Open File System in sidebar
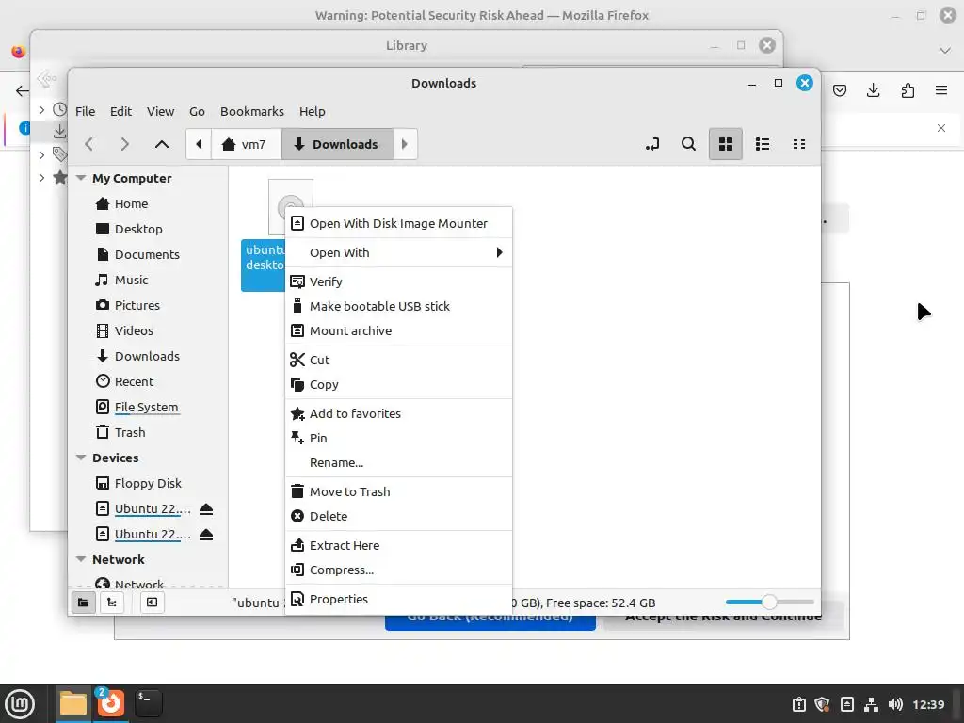The image size is (964, 723). (148, 407)
